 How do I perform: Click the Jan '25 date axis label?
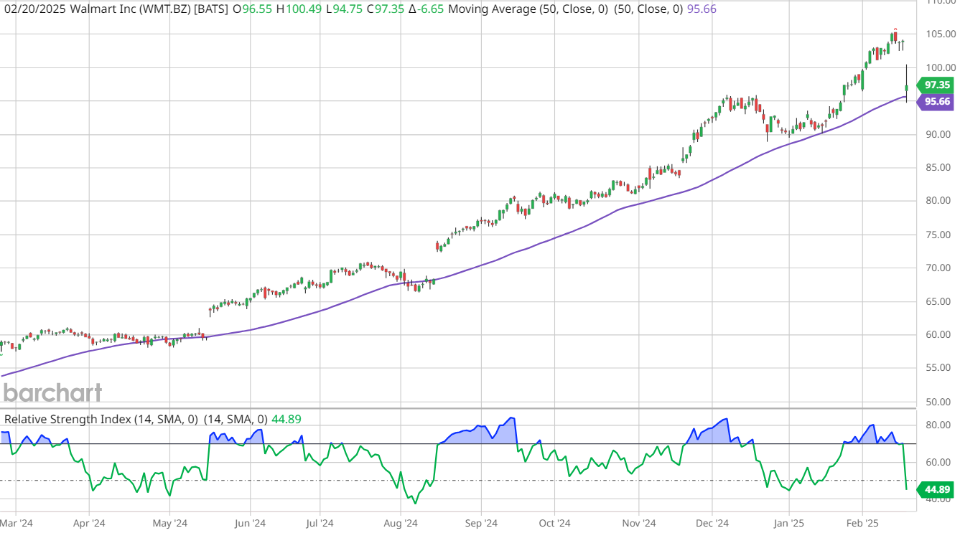tap(788, 523)
